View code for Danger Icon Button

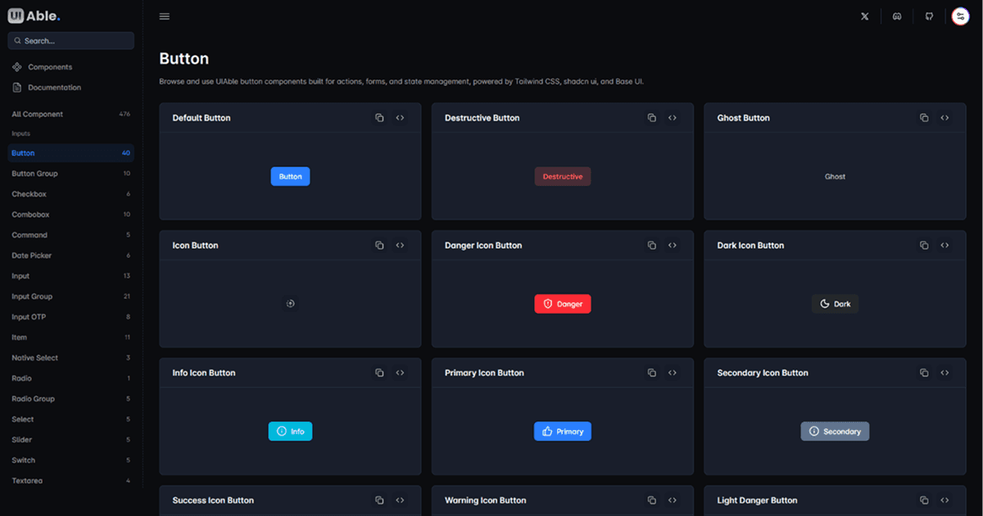click(673, 245)
